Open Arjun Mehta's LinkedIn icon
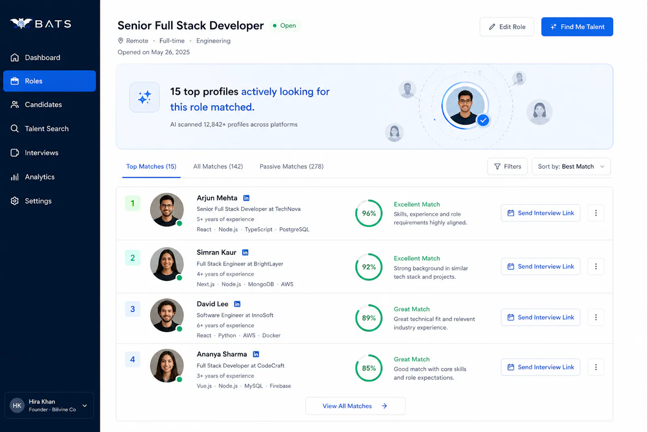The image size is (648, 432). point(246,198)
